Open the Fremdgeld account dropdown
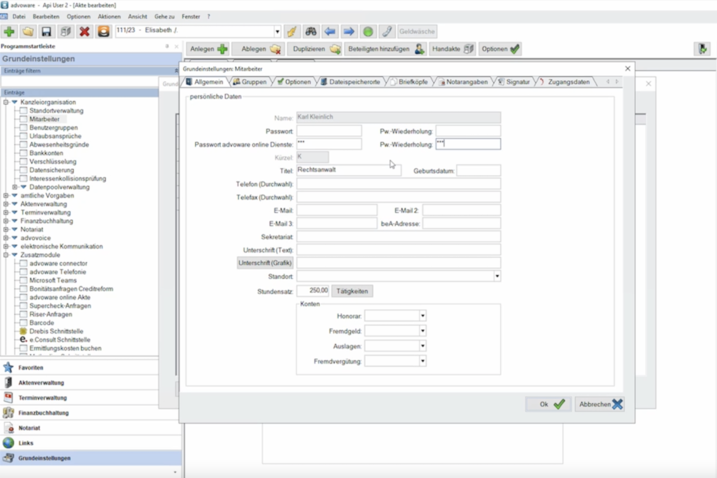 tap(422, 331)
